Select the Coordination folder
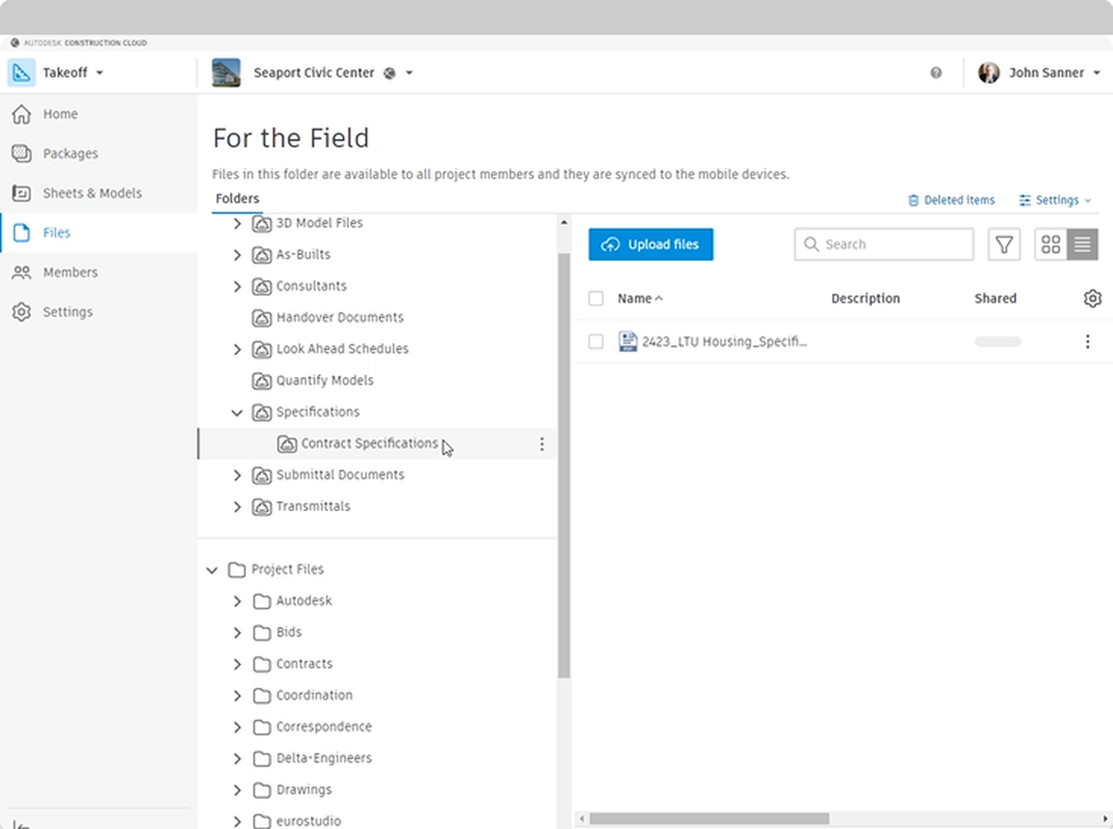This screenshot has width=1113, height=829. pyautogui.click(x=314, y=695)
